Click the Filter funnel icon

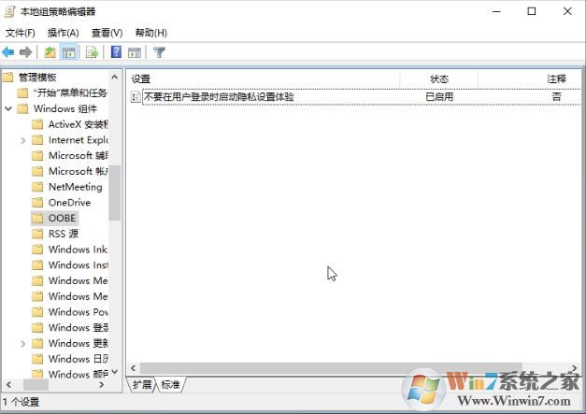(x=159, y=52)
